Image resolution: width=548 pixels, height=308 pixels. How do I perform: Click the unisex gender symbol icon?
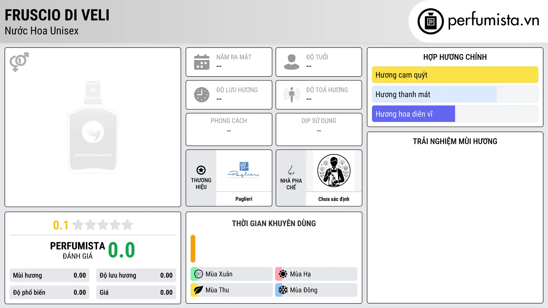click(x=19, y=62)
